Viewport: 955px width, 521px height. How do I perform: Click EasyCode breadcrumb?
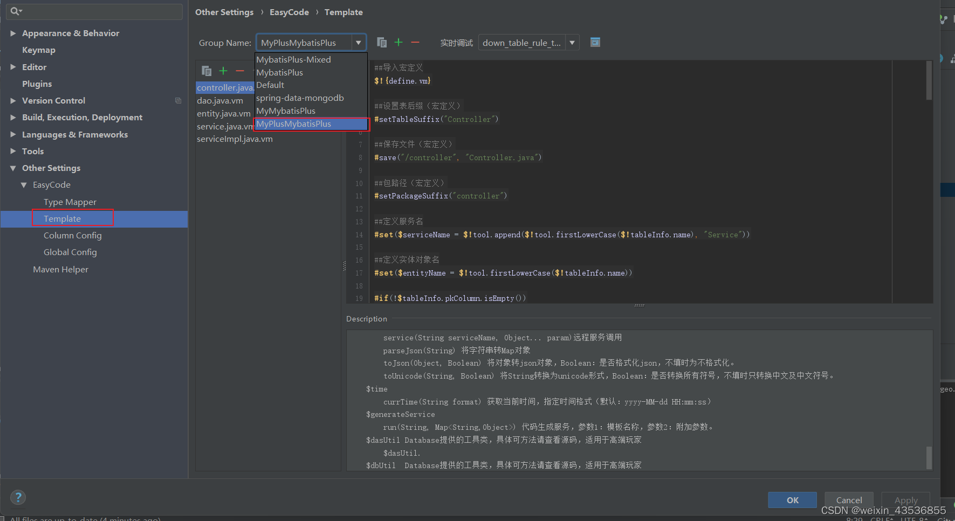(x=289, y=12)
